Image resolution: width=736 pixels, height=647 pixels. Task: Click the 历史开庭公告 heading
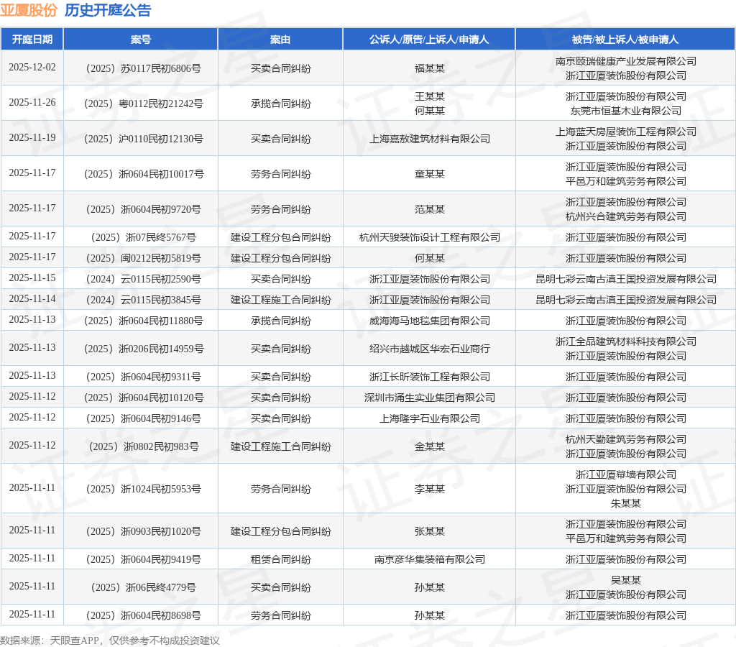pyautogui.click(x=108, y=10)
